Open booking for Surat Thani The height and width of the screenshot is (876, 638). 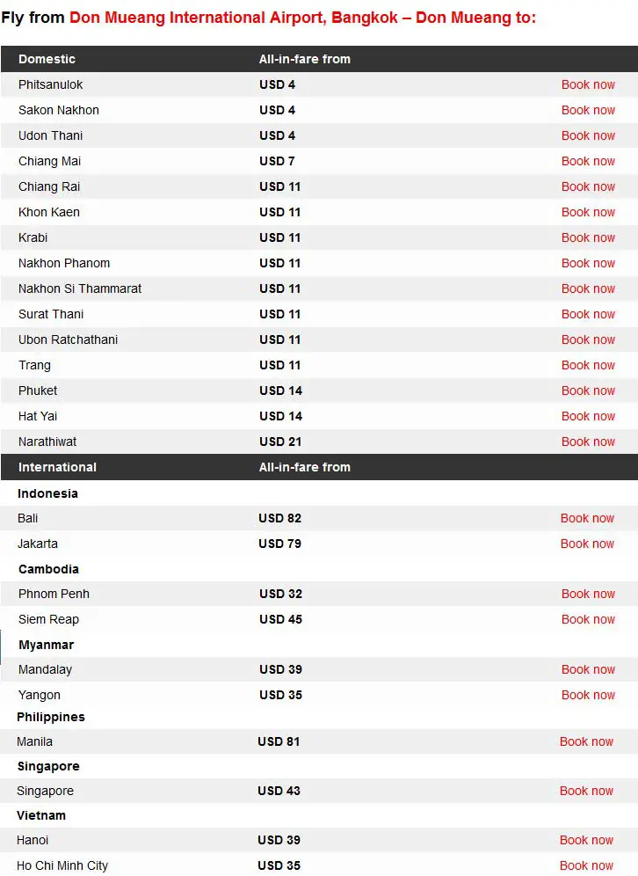pos(588,315)
